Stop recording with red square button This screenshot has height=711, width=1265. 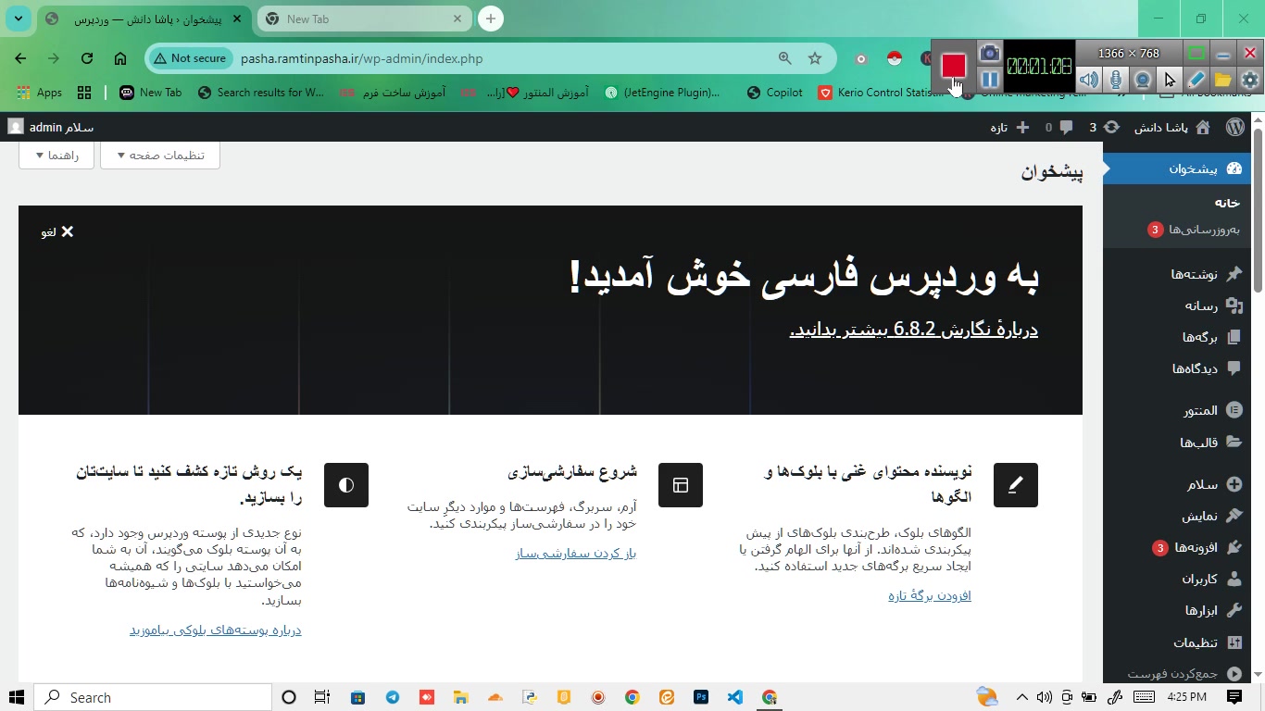coord(954,66)
